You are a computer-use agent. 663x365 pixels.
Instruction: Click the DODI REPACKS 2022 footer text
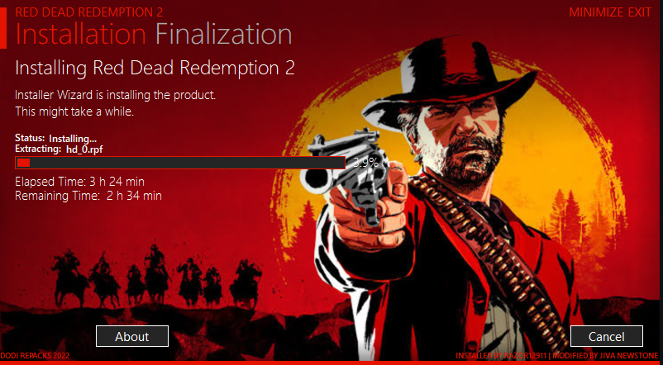coord(35,356)
